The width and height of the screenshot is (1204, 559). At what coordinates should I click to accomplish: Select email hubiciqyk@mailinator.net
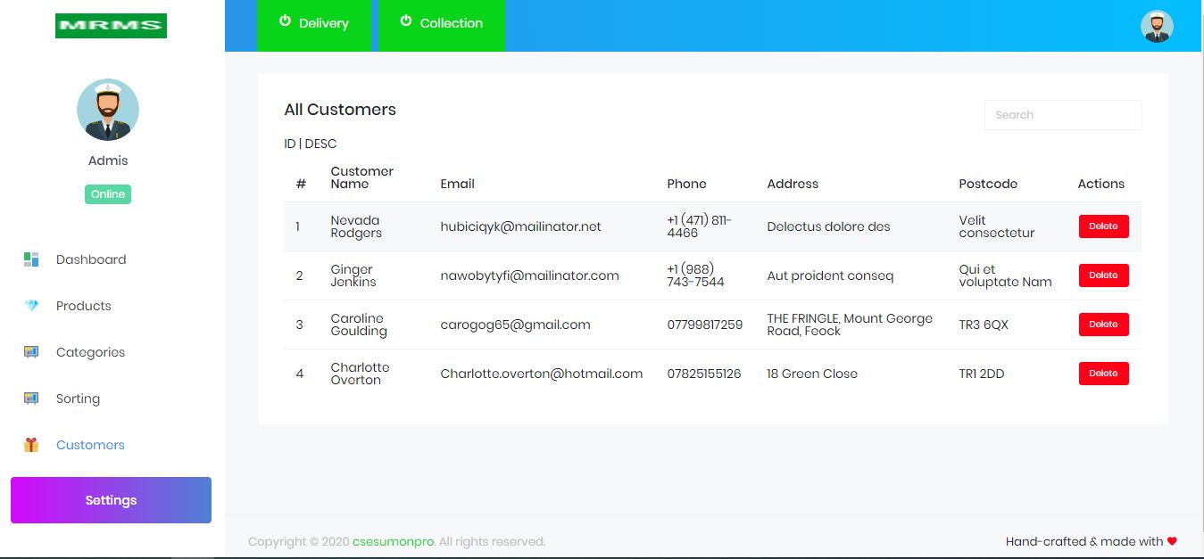click(521, 226)
